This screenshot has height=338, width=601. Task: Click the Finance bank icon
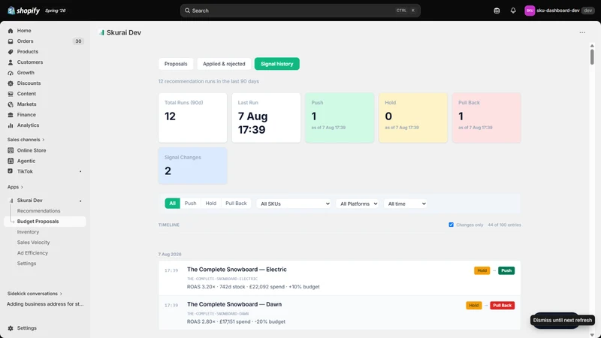11,115
